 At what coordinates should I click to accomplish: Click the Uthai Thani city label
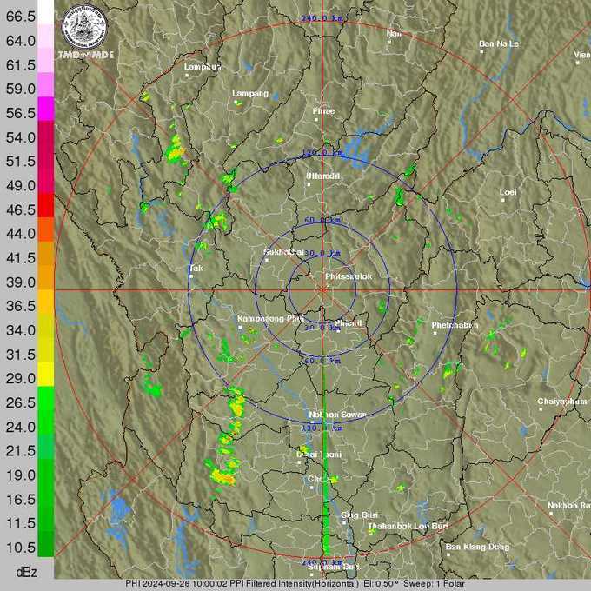point(319,455)
